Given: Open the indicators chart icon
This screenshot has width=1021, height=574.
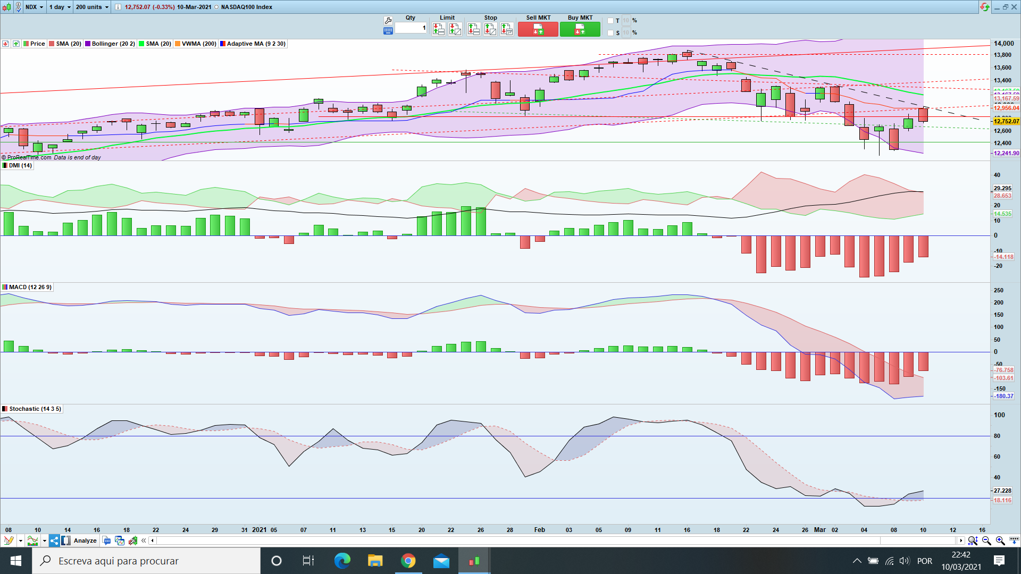Looking at the screenshot, I should point(33,541).
